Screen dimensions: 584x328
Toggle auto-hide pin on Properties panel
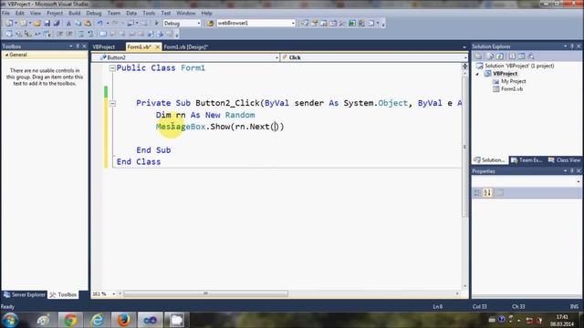[572, 170]
